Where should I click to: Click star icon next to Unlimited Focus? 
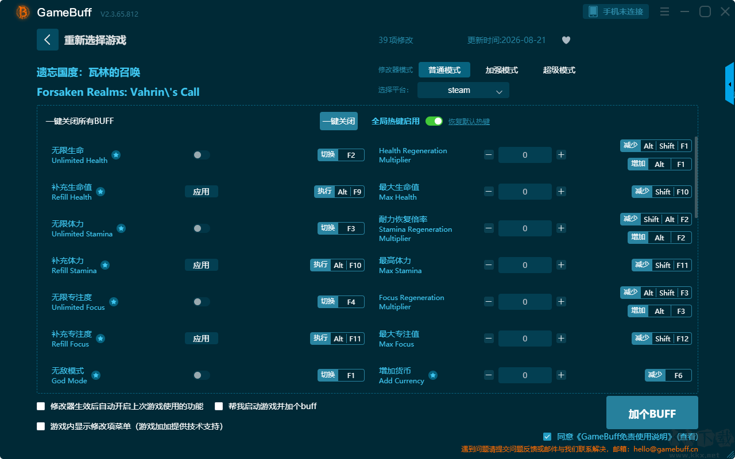[114, 302]
